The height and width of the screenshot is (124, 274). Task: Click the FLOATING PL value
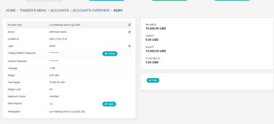pyautogui.click(x=152, y=62)
